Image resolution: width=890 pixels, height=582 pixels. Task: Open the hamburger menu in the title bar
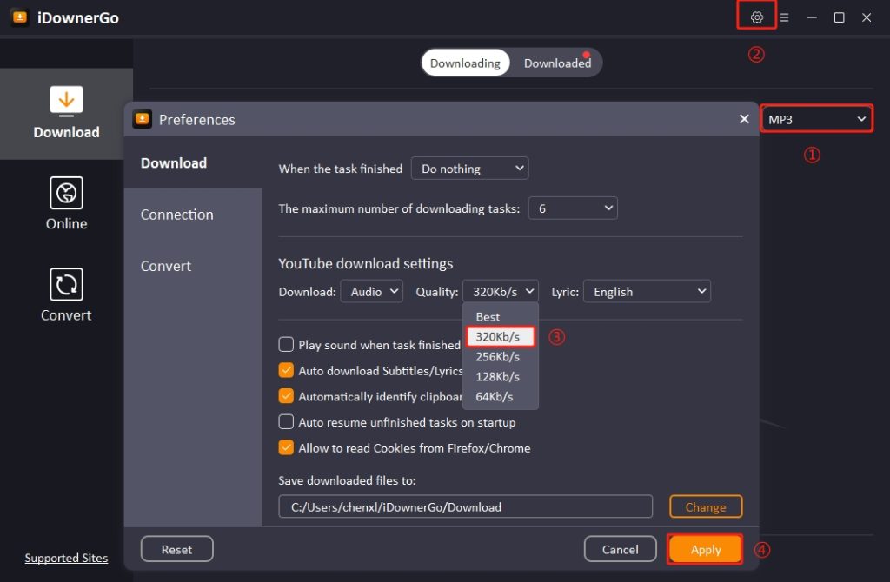[784, 17]
